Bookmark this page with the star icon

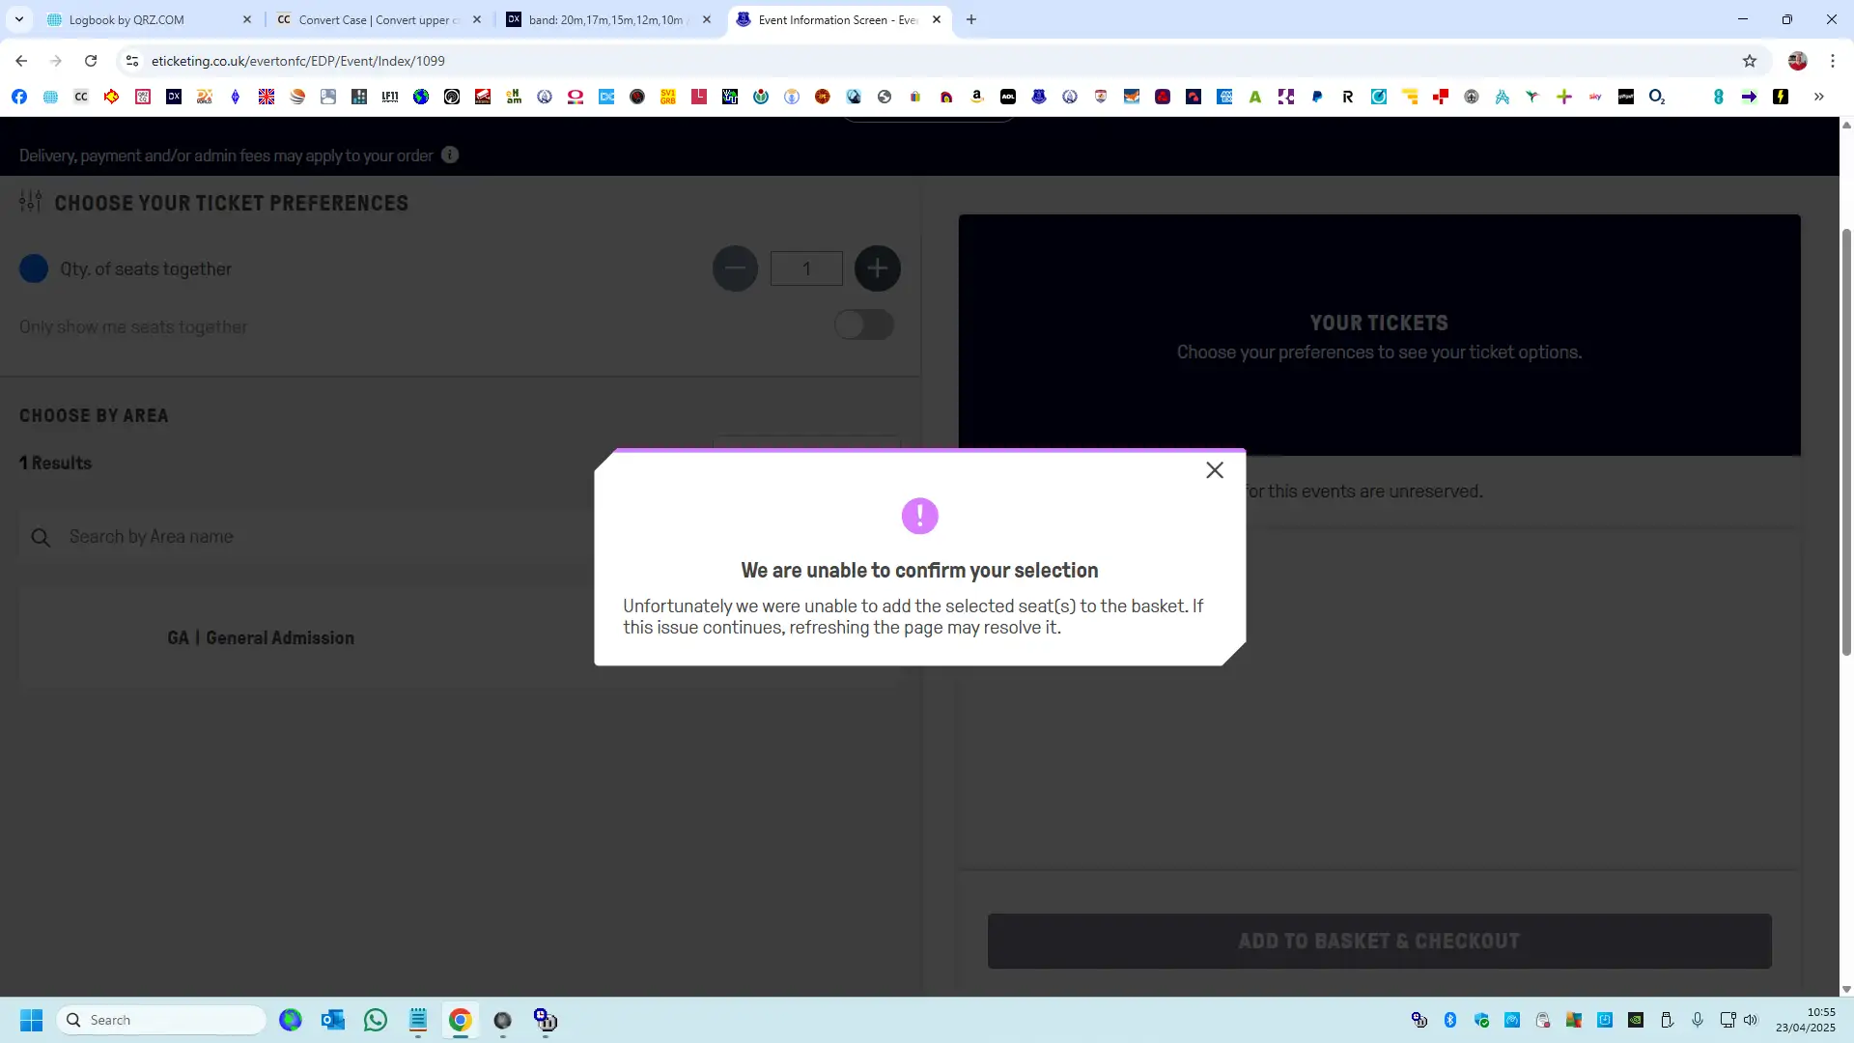[1749, 61]
